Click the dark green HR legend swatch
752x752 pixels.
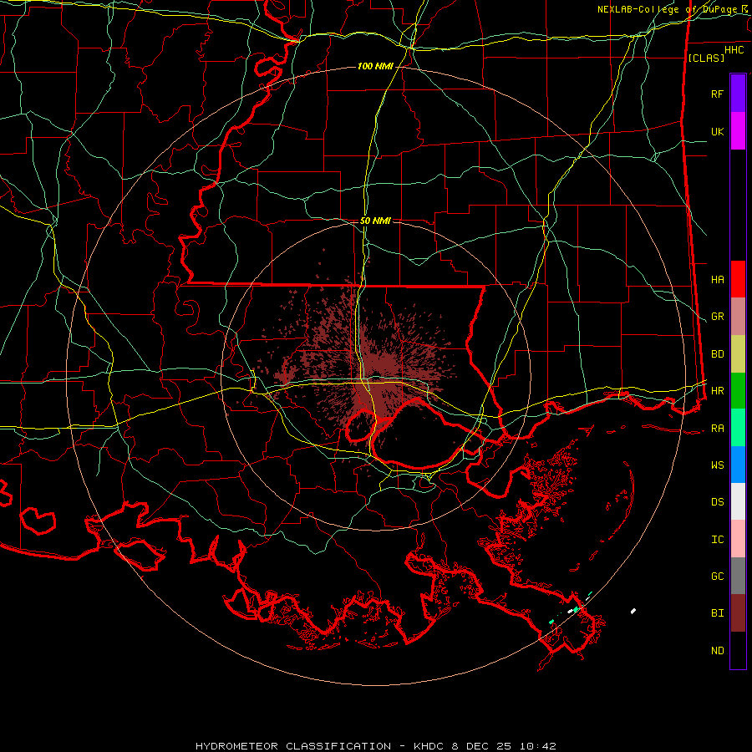[738, 391]
